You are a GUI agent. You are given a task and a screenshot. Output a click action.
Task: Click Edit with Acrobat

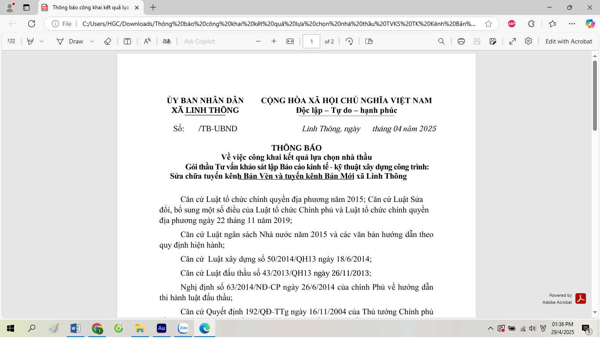click(x=569, y=41)
